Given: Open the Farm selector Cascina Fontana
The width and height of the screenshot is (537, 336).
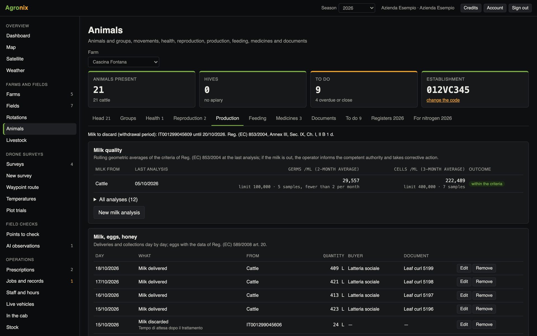Looking at the screenshot, I should pos(123,62).
